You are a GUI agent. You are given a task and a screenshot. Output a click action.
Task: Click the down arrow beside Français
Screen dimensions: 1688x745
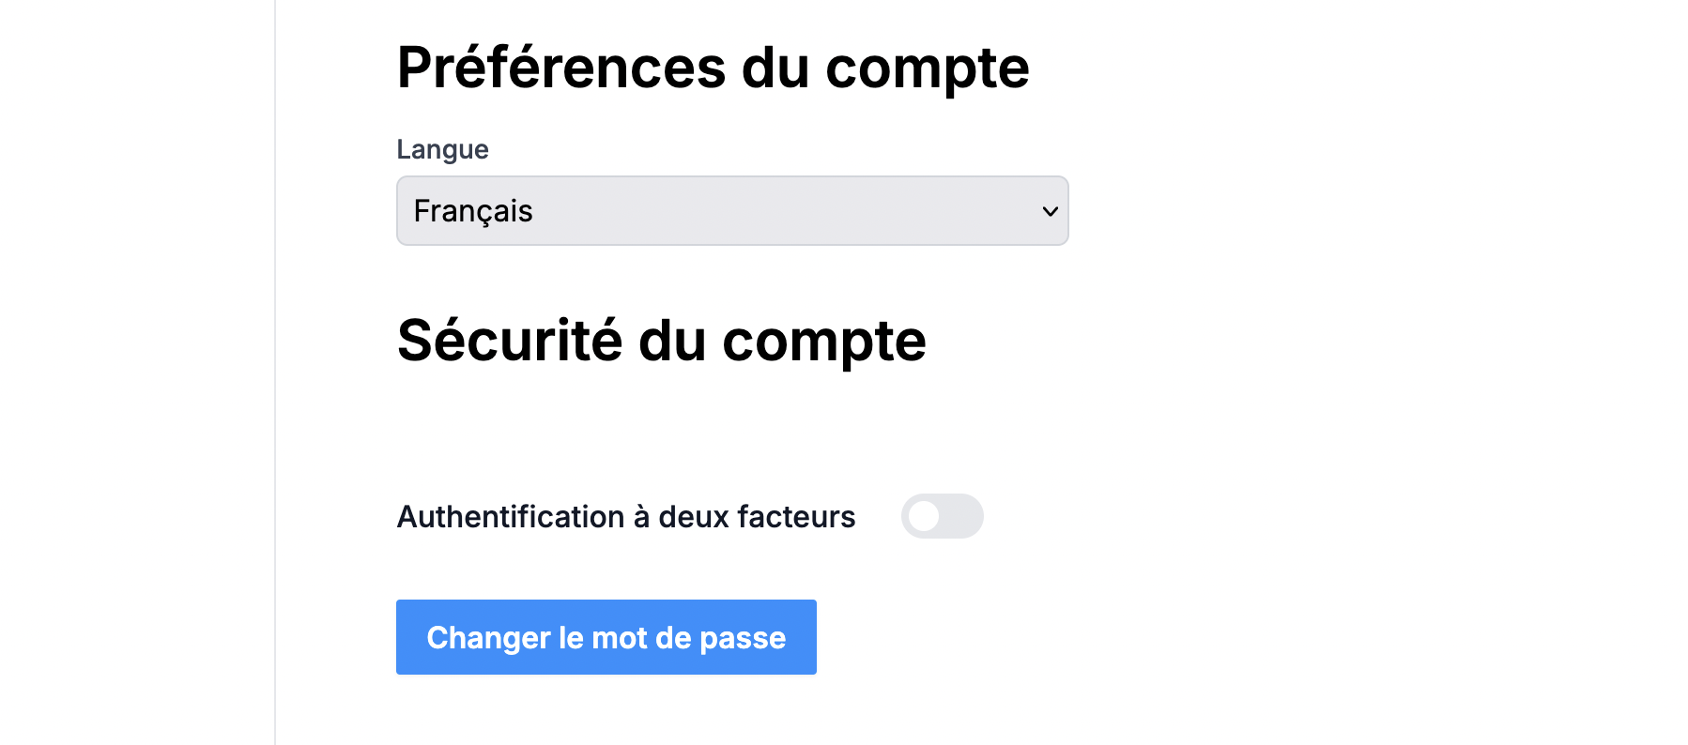[1050, 212]
